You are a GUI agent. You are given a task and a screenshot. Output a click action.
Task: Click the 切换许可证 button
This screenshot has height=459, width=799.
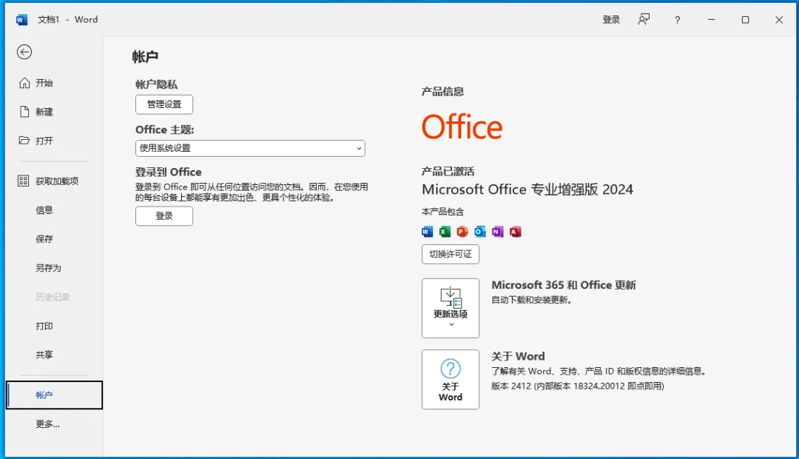pos(451,254)
